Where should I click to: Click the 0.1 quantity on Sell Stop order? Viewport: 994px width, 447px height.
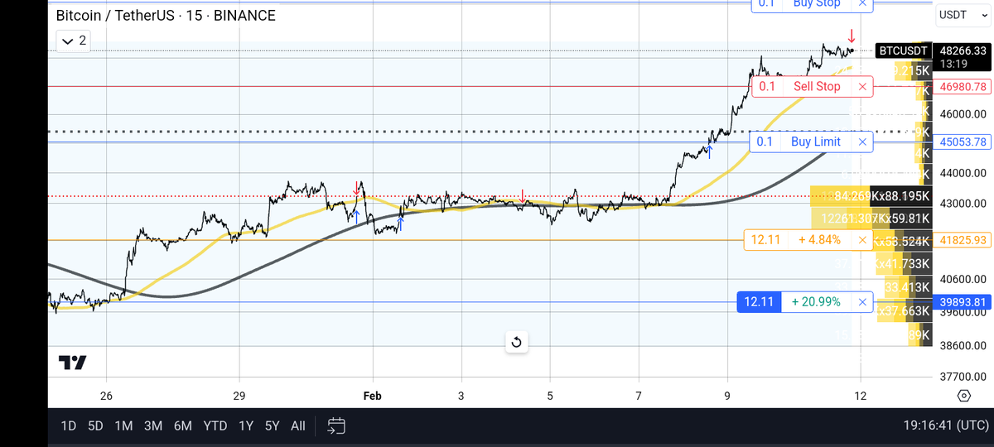pyautogui.click(x=767, y=86)
